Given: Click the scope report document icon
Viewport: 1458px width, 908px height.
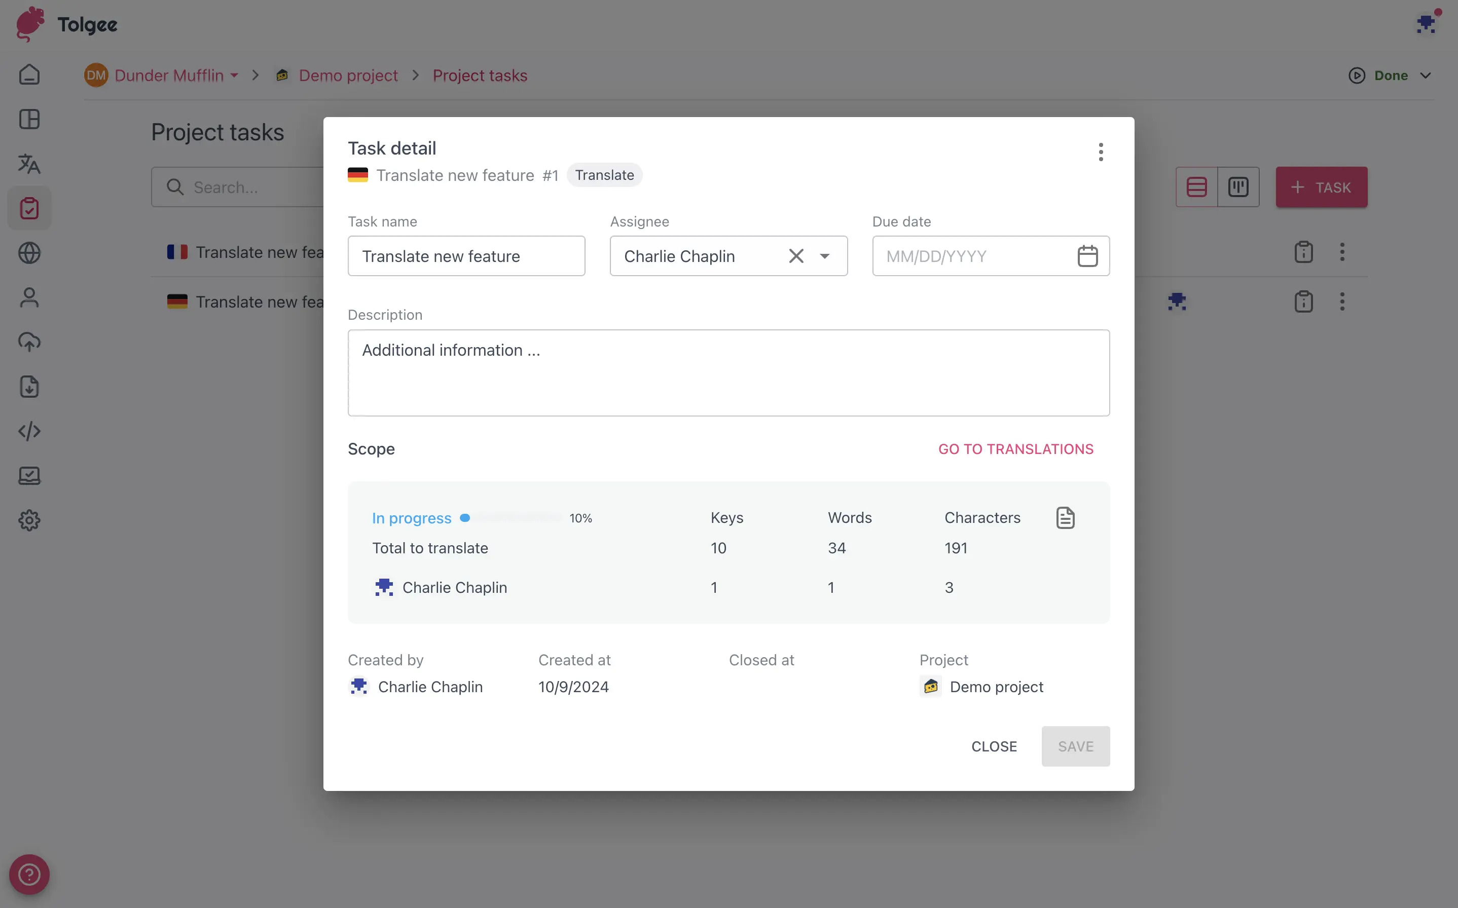Looking at the screenshot, I should pos(1065,517).
